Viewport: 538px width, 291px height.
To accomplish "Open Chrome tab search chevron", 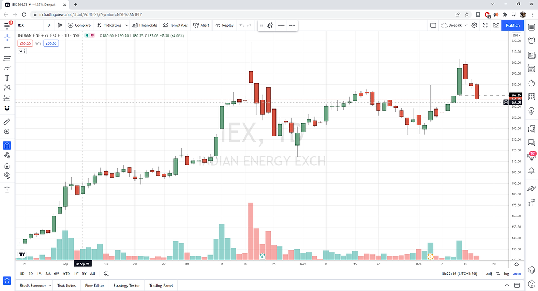I will tap(493, 4).
